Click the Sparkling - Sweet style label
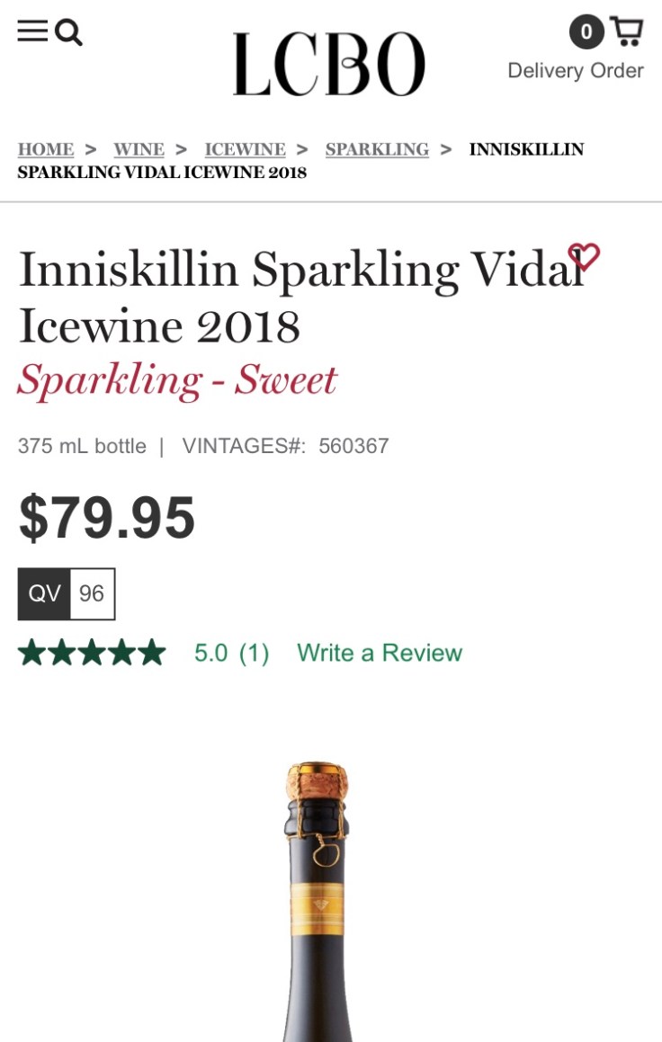 pos(177,379)
